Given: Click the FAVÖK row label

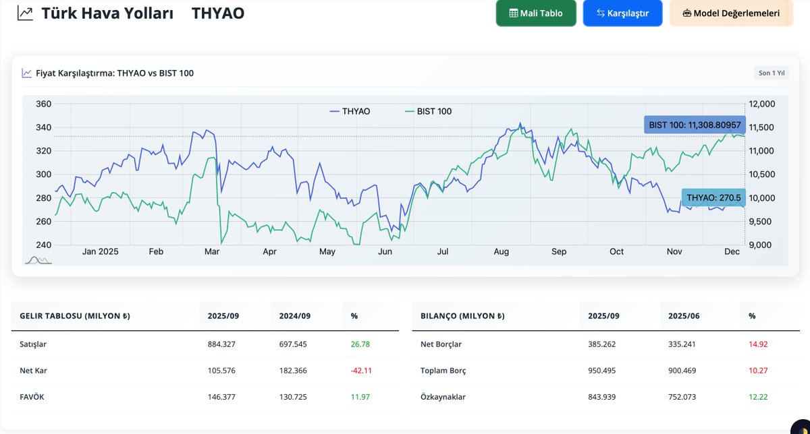Looking at the screenshot, I should click(x=32, y=397).
